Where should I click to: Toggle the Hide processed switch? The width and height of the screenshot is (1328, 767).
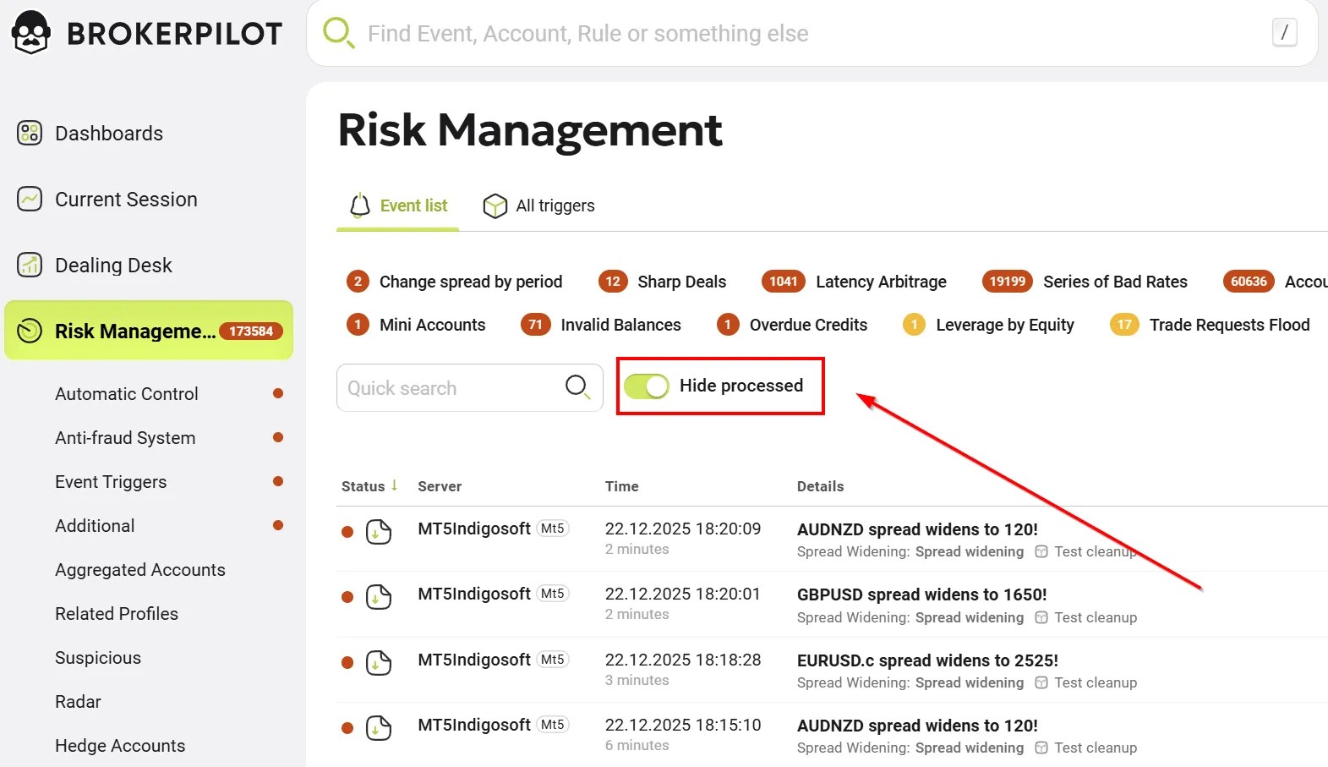pos(647,386)
